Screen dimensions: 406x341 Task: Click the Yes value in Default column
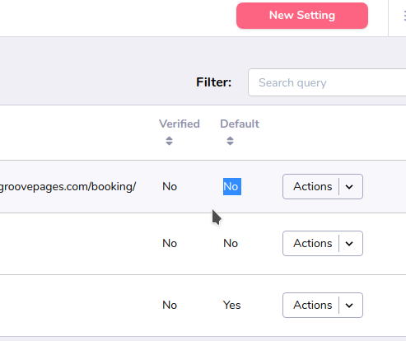(232, 305)
